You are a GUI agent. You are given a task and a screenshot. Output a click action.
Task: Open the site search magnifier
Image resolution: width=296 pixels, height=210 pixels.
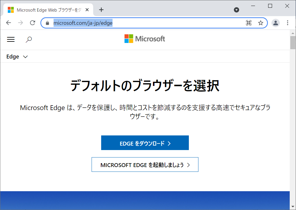(x=29, y=39)
